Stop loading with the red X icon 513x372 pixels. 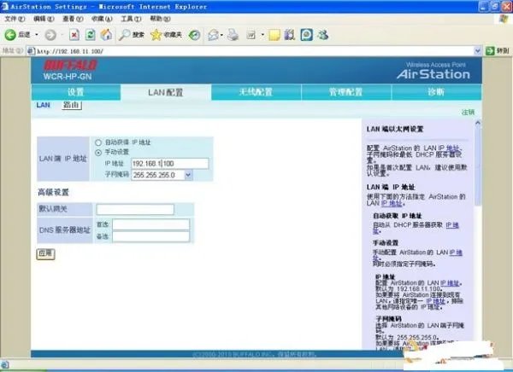pos(74,35)
